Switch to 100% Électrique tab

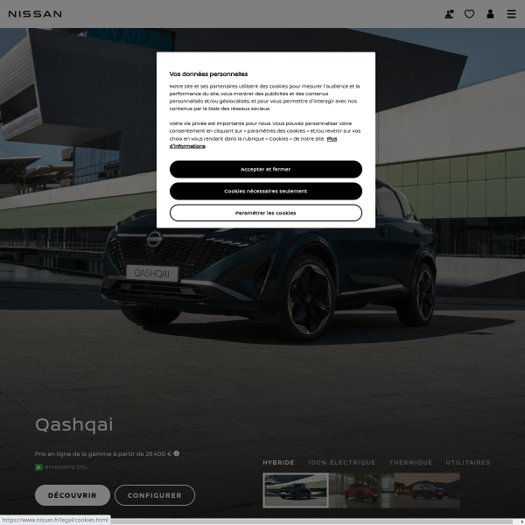pyautogui.click(x=341, y=462)
